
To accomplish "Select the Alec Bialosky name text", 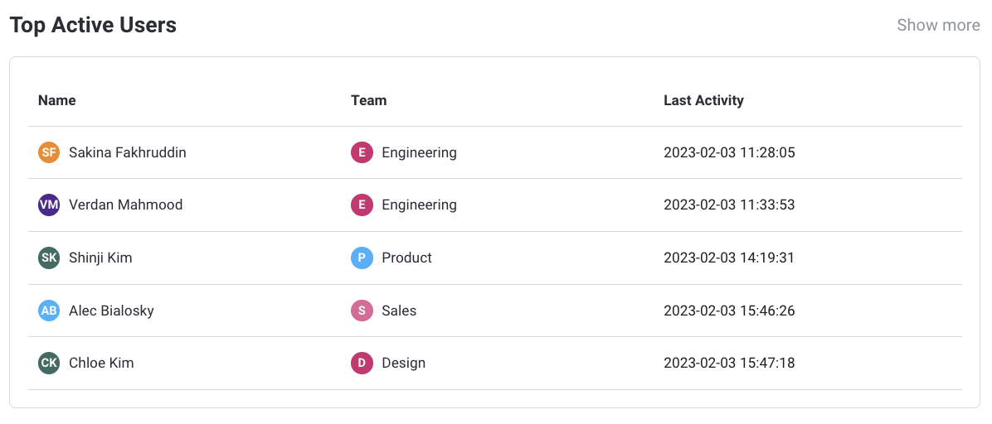I will [111, 311].
